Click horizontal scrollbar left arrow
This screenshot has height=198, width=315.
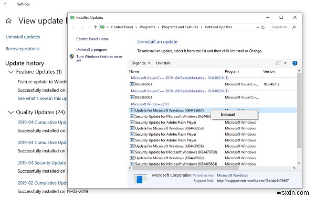click(130, 168)
